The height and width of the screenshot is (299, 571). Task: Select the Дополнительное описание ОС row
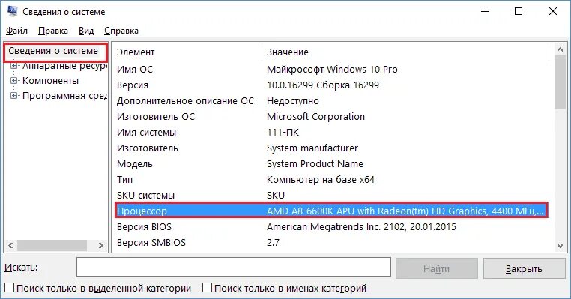[331, 101]
